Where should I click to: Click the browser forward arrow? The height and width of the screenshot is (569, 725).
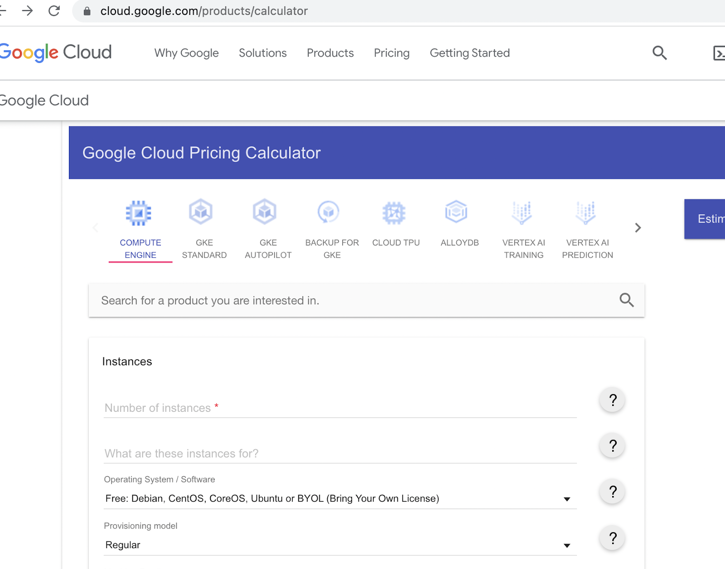(x=28, y=11)
